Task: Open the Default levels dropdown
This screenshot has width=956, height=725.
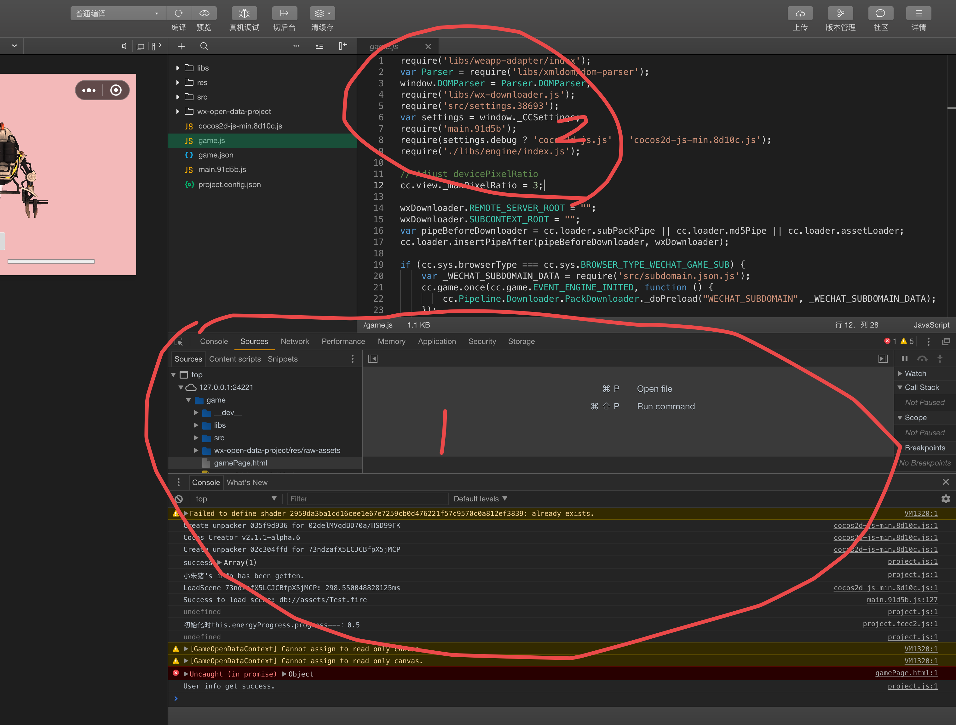Action: 480,499
